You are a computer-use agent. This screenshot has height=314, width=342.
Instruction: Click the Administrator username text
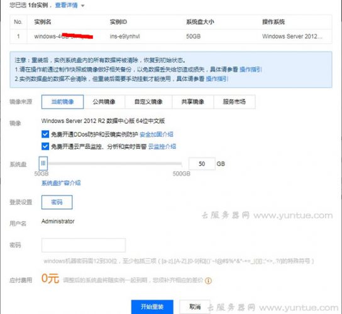click(58, 222)
